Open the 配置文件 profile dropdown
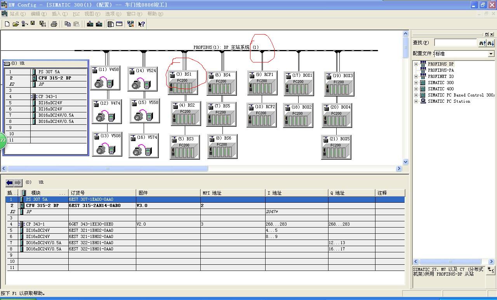Screen dimensions: 497x300 point(491,54)
